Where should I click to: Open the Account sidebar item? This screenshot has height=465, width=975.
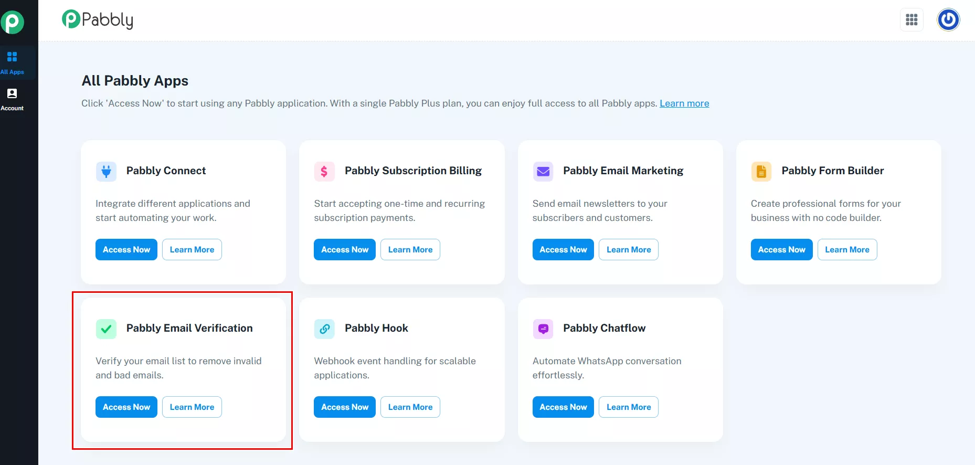coord(12,99)
